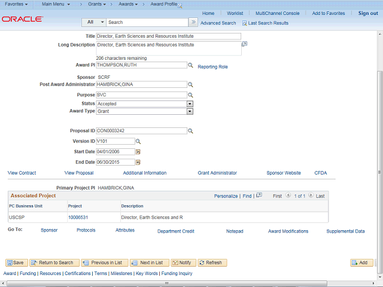383x287 pixels.
Task: Open the Favorites menu
Action: point(16,4)
